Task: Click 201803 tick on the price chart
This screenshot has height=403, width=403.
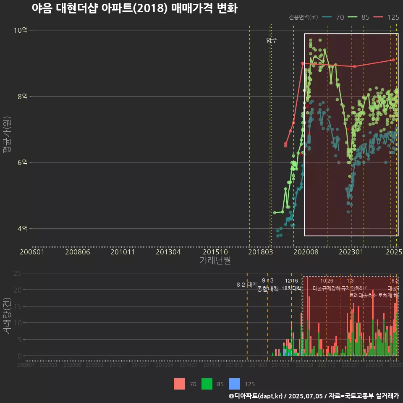Action: click(260, 252)
